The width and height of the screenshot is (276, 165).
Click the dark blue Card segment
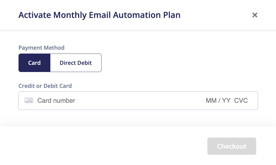(34, 63)
